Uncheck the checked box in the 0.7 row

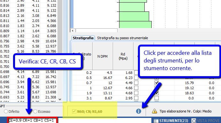coord(156,83)
